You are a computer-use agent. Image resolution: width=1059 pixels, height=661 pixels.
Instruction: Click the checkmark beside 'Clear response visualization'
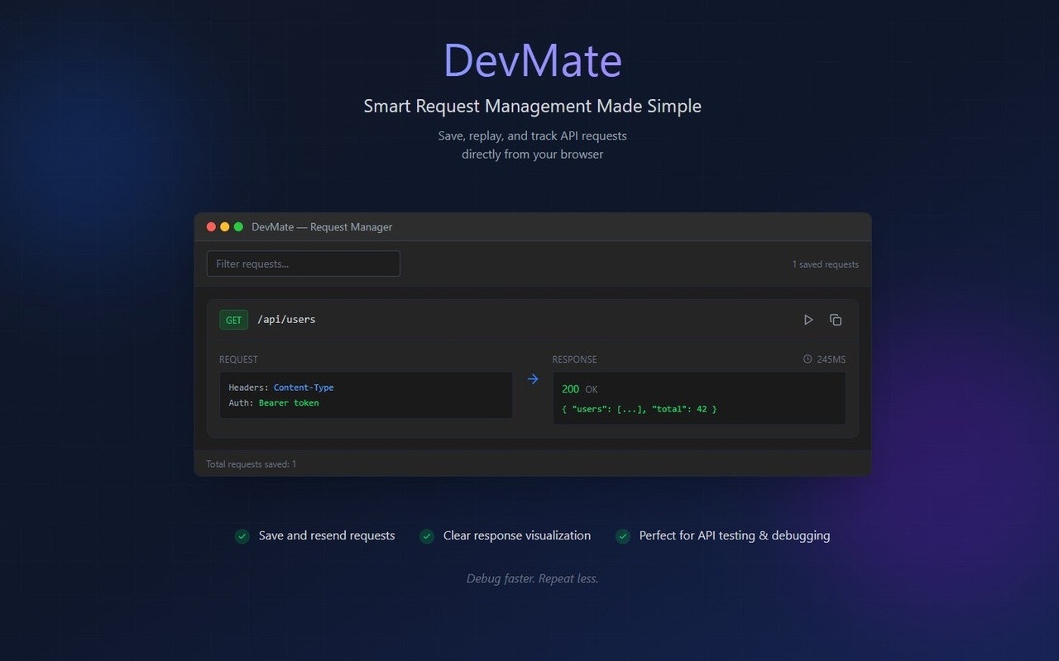[427, 536]
